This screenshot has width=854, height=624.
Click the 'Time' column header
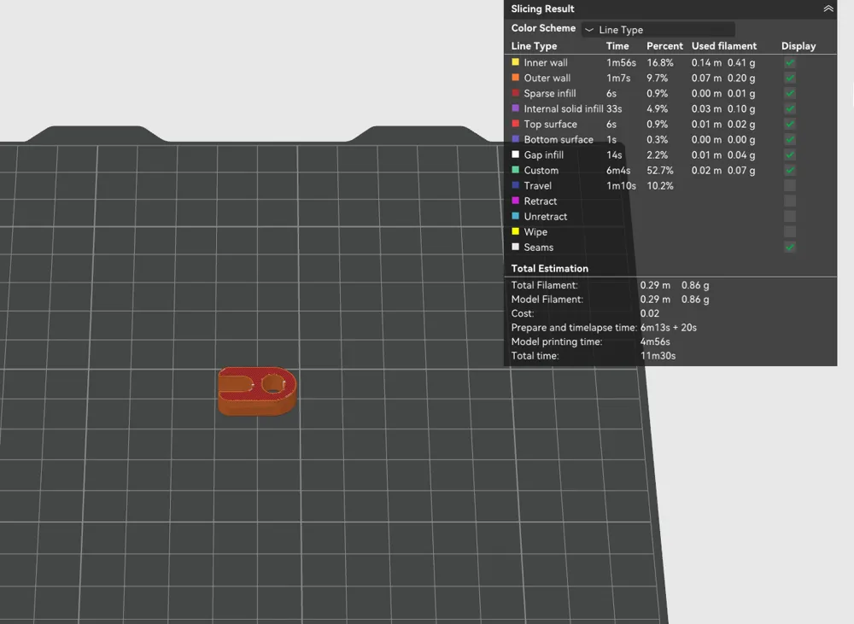[617, 46]
